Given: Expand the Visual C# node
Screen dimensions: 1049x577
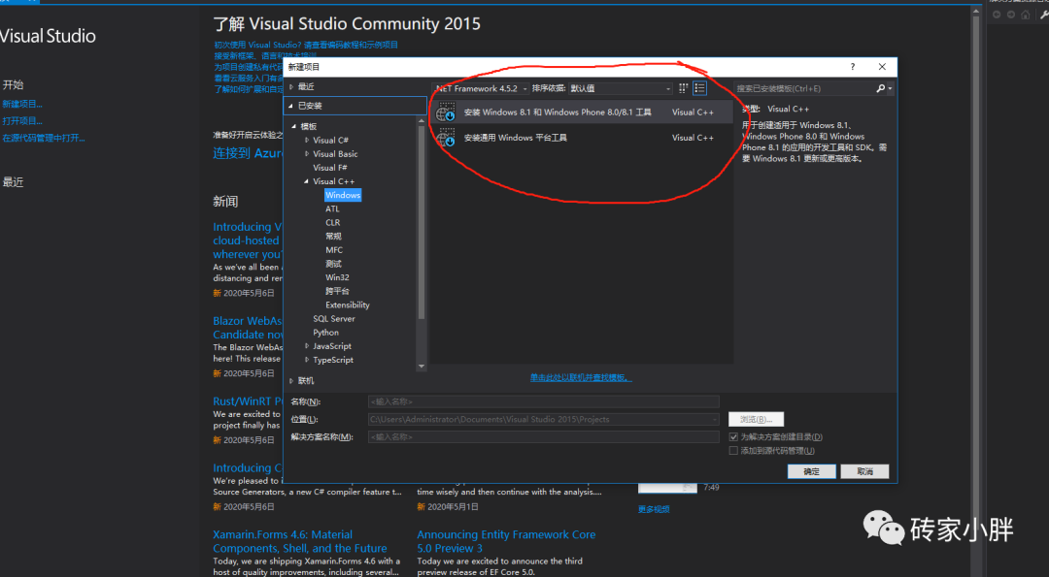Looking at the screenshot, I should (307, 141).
